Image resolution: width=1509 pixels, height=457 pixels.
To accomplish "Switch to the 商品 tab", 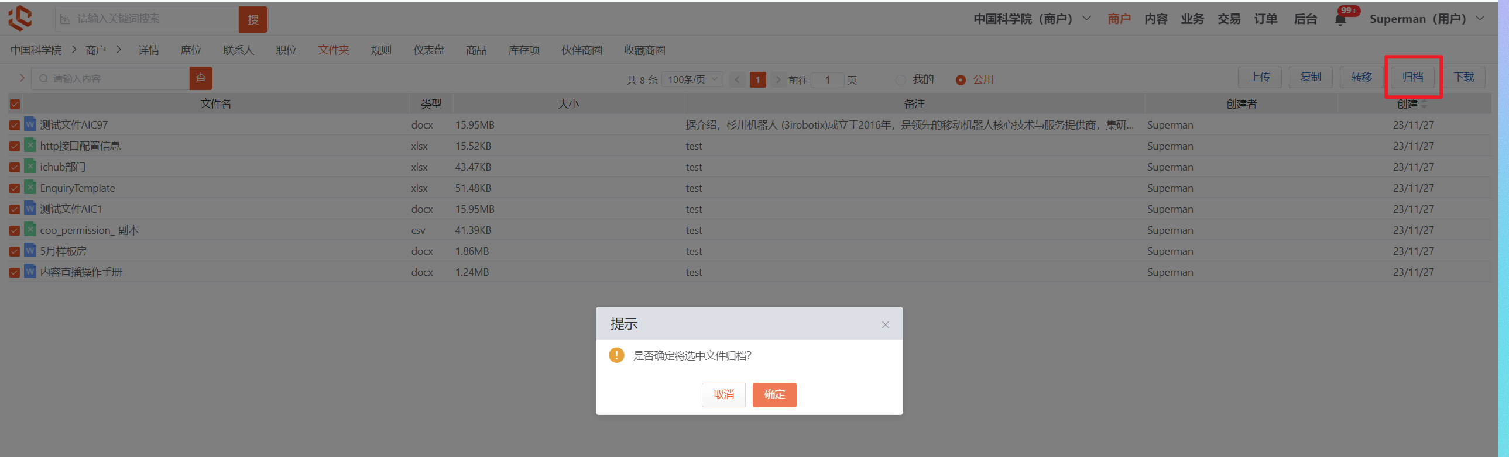I will click(x=477, y=50).
